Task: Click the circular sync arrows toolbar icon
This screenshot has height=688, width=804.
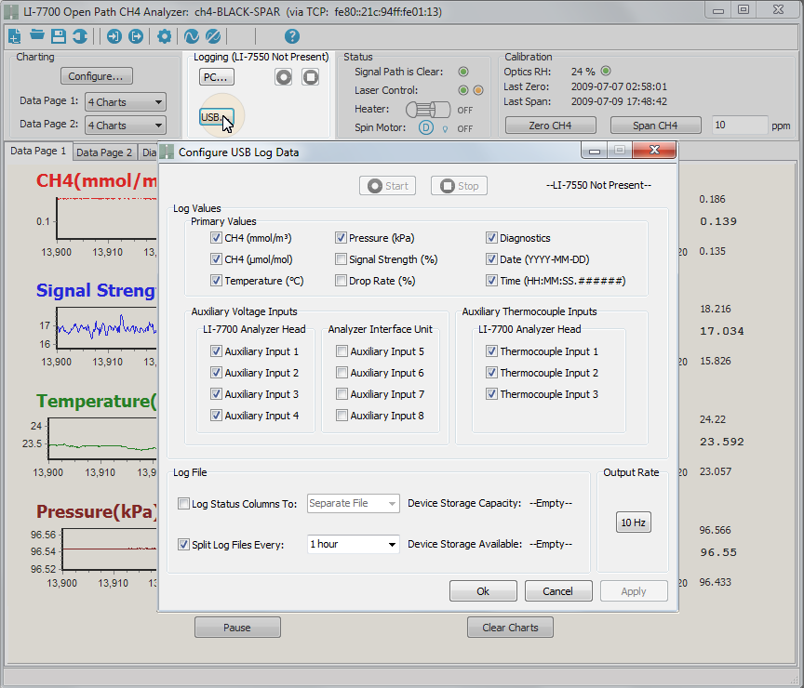Action: pos(80,36)
